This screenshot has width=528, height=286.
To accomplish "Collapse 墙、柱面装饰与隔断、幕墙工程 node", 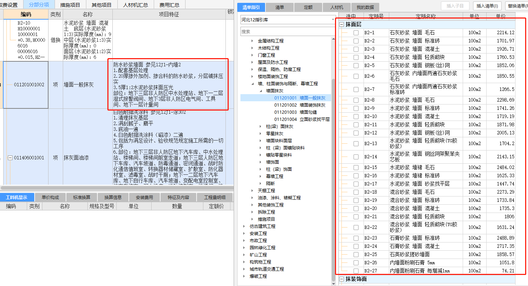I will coord(253,84).
